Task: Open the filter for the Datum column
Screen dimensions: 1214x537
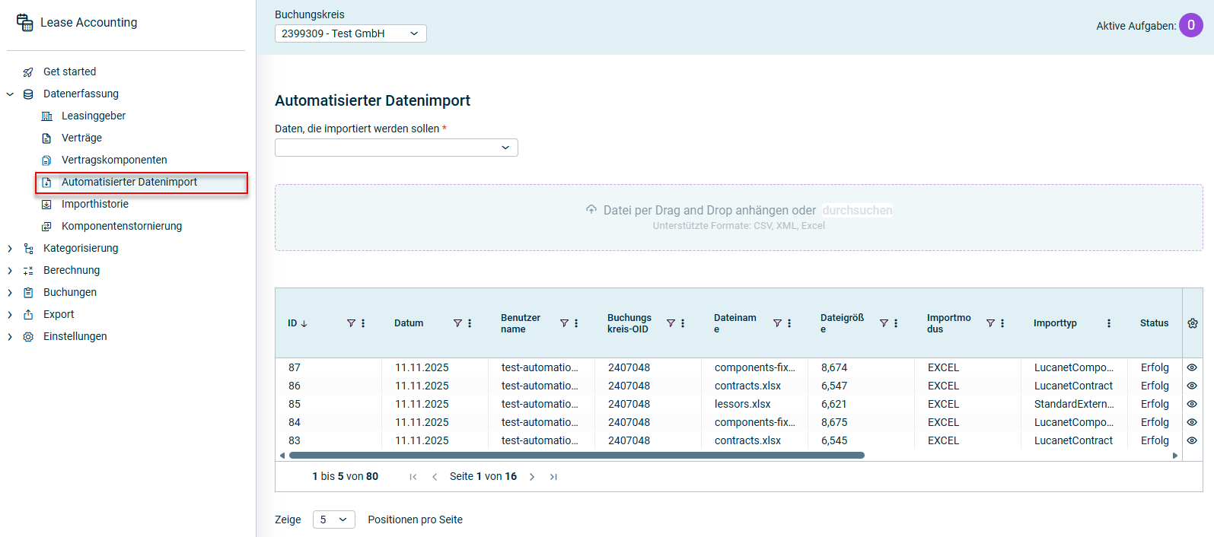Action: click(x=457, y=323)
